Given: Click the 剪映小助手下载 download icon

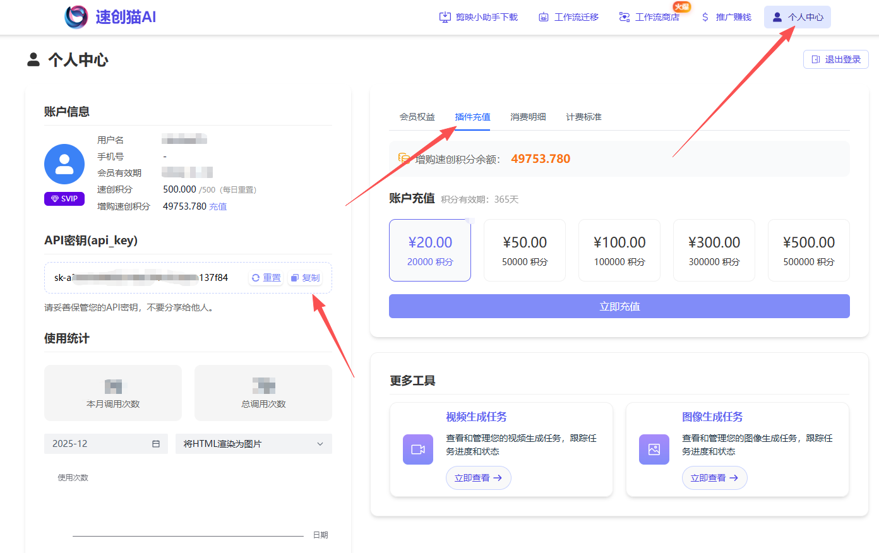Looking at the screenshot, I should 445,17.
